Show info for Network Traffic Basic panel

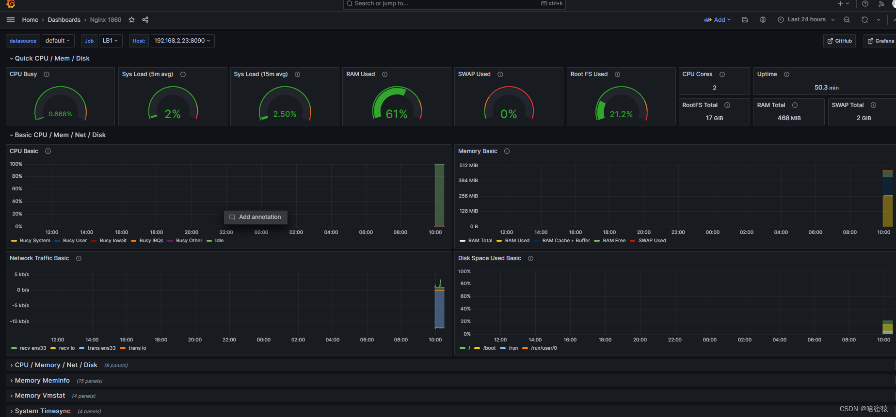[79, 258]
